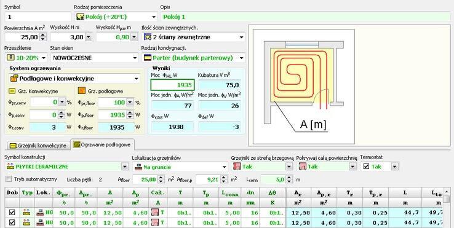Viewport: 454px width, 228px height.
Task: Click the dn column header
Action: point(250,193)
